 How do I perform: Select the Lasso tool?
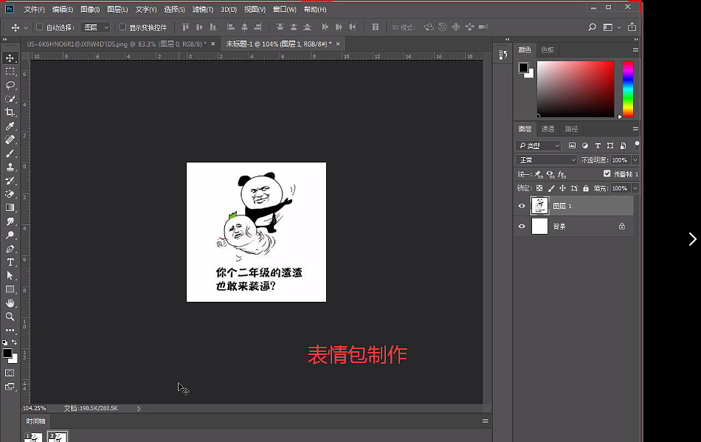tap(10, 86)
